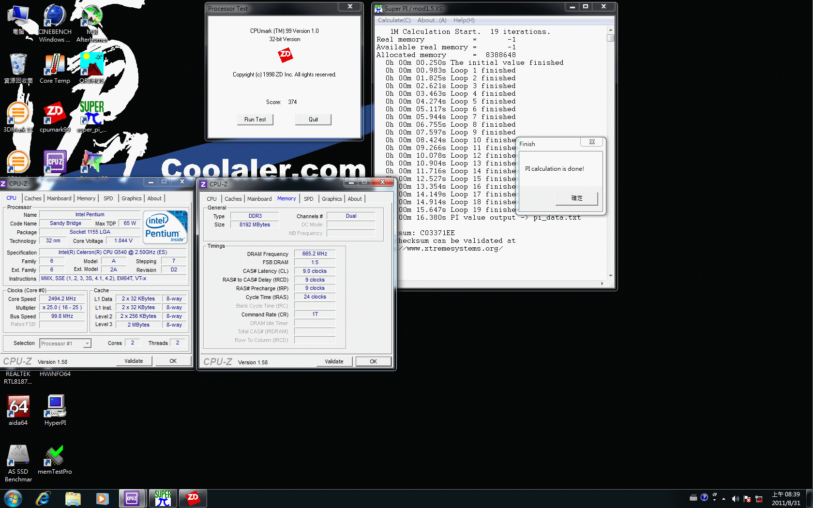Switch to Caches tab in left CPU-Z
Screen dimensions: 813x508
33,198
